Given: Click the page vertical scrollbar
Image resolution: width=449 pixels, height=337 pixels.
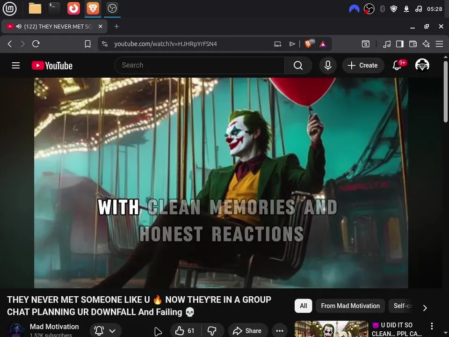Looking at the screenshot, I should 446,92.
